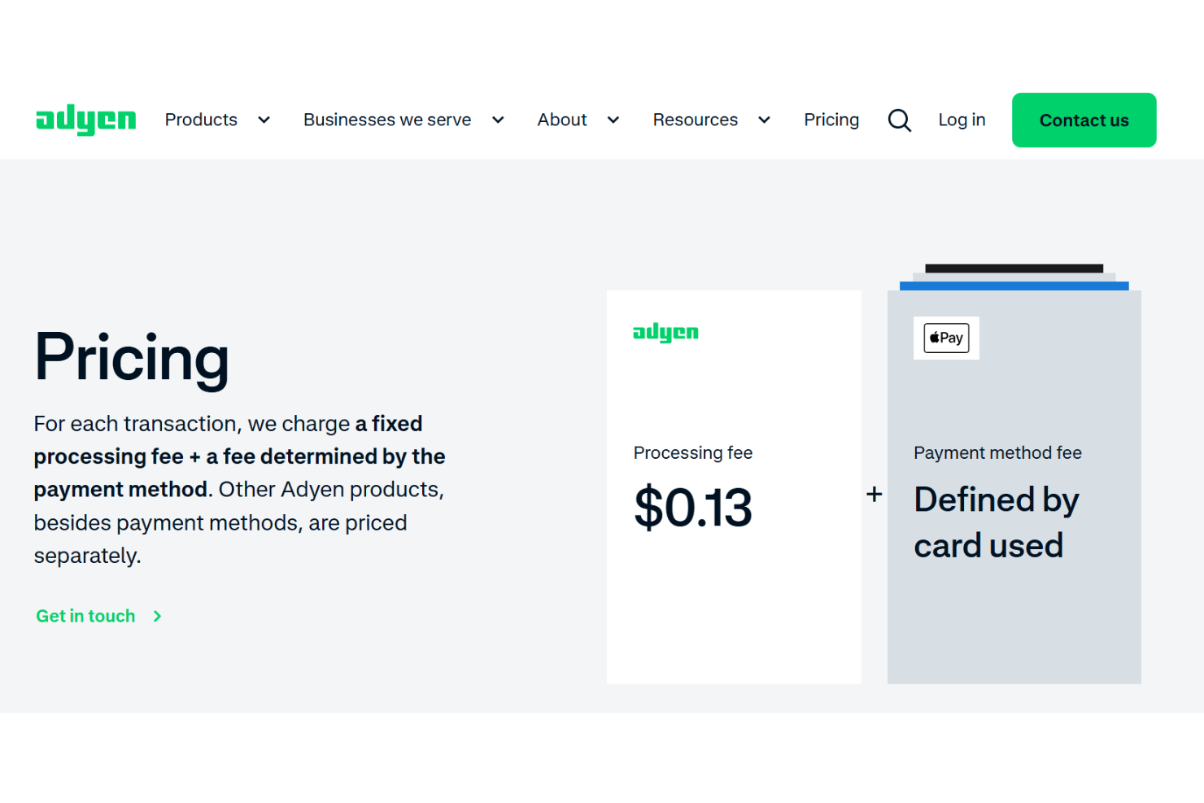The image size is (1204, 803).
Task: Click the Apple Pay icon on the card
Action: [946, 338]
